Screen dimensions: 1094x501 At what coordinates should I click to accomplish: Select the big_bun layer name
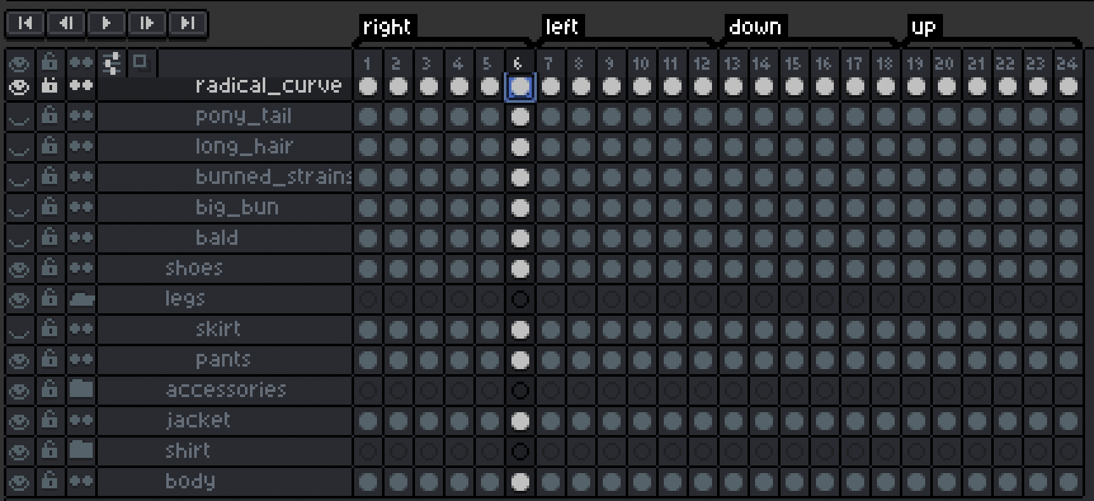(237, 207)
